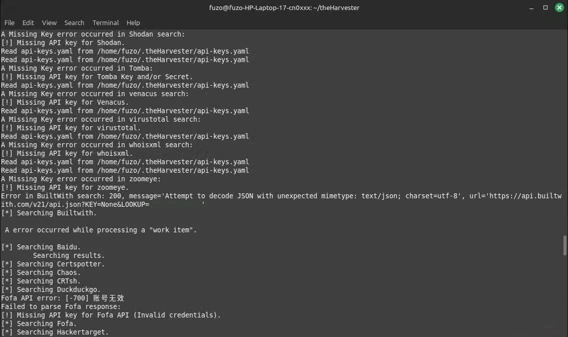Close the theHarvester terminal window
Viewport: 568px width, 337px height.
point(558,8)
